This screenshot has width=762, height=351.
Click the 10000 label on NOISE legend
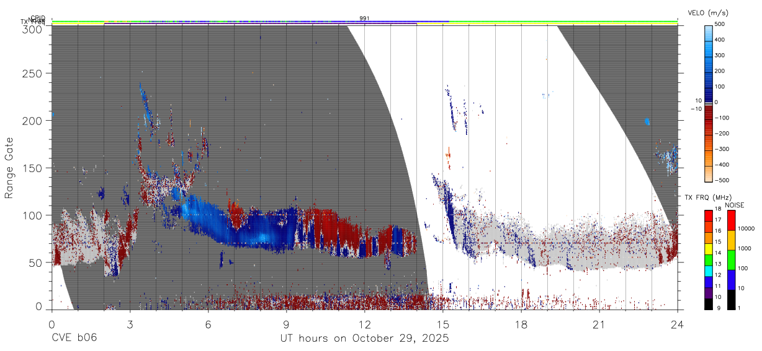pos(746,228)
